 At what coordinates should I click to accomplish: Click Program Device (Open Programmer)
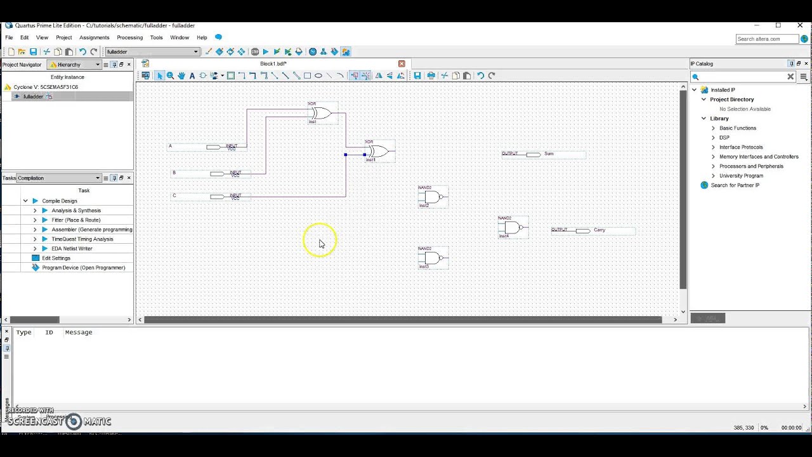pyautogui.click(x=83, y=267)
